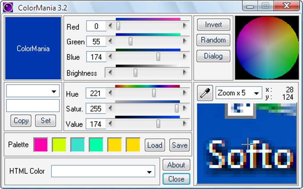Click the right arrow of the Satur. slider
This screenshot has width=303, height=189.
coord(185,108)
